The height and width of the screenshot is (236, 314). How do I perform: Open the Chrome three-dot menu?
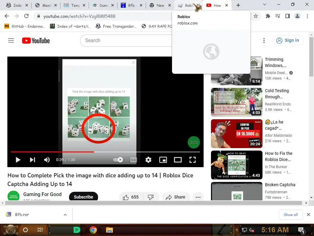pos(307,16)
